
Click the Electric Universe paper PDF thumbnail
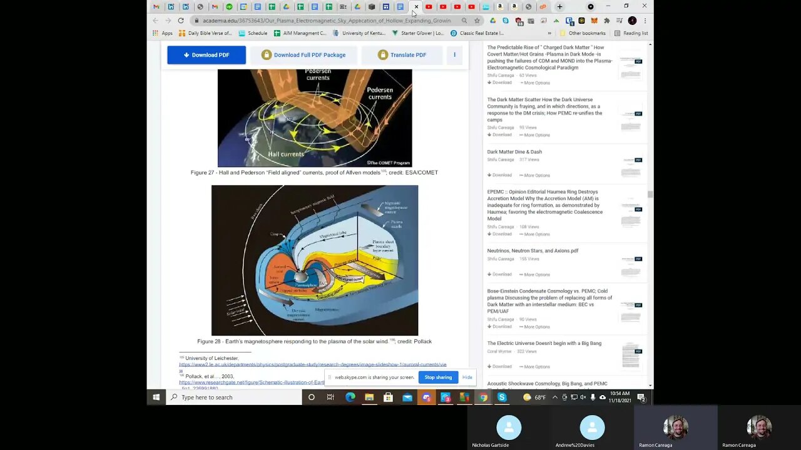click(x=631, y=355)
